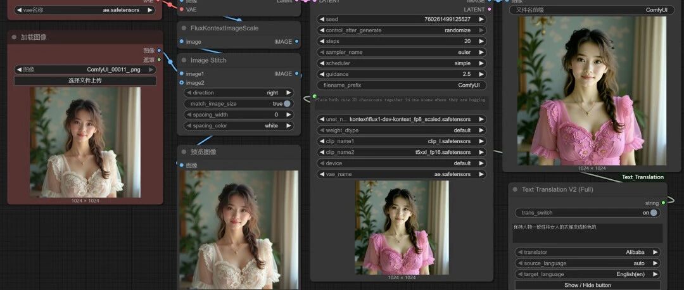Click the filename_prefix ComfyUI field
684x290 pixels.
[x=402, y=85]
